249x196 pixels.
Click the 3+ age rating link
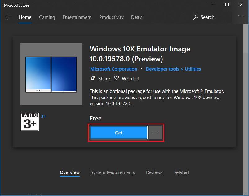[43, 116]
